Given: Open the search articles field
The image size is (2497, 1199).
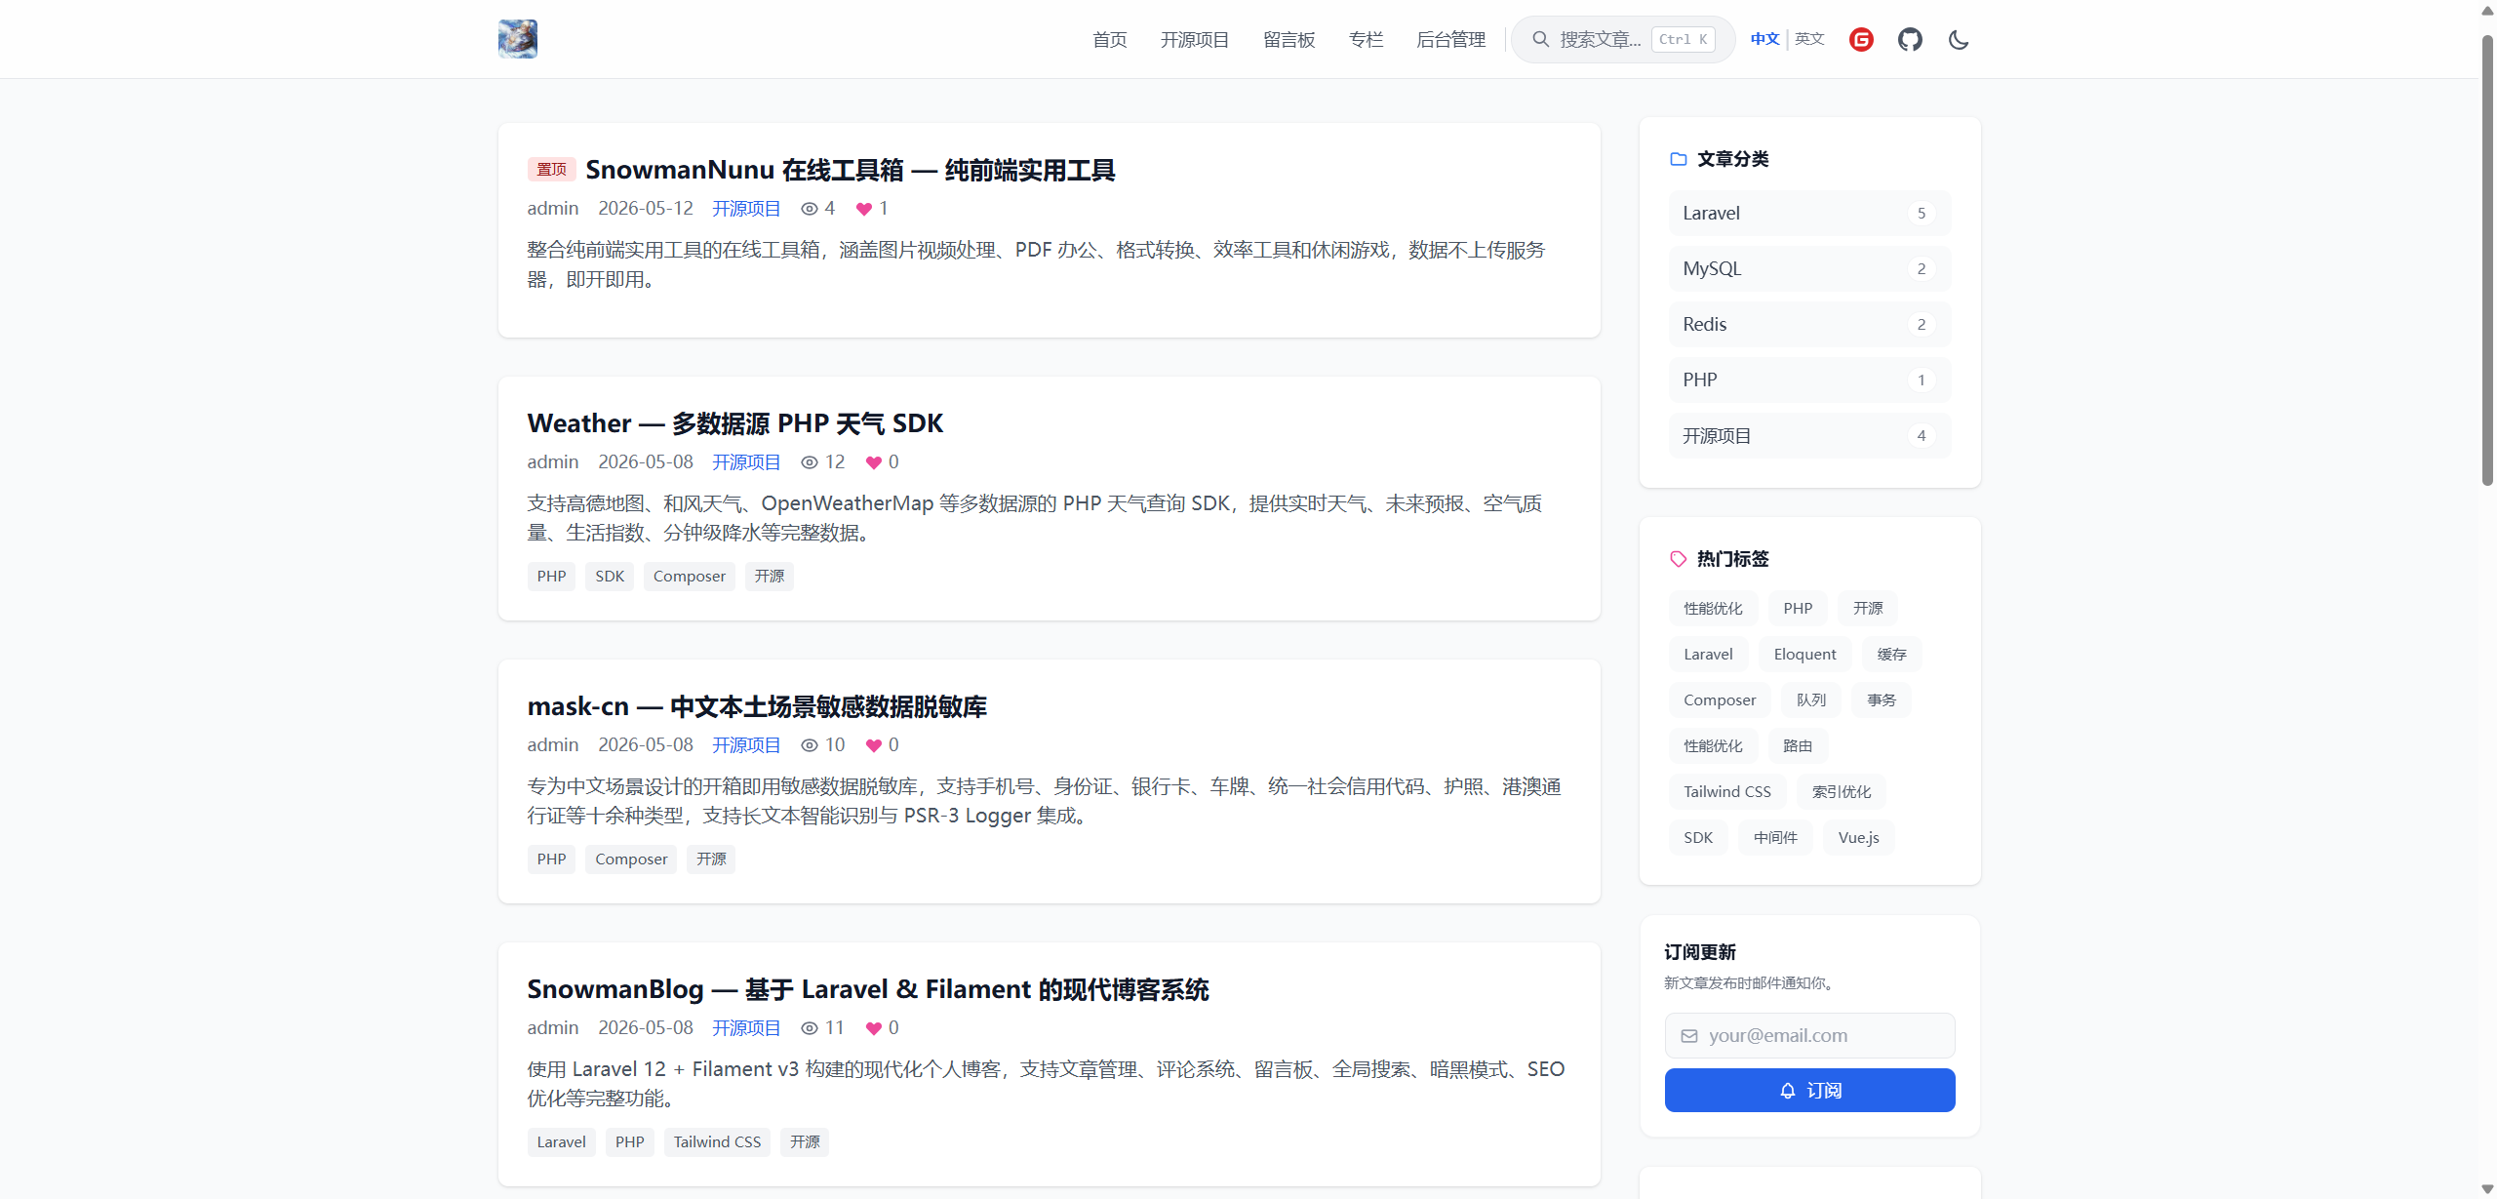Looking at the screenshot, I should click(1623, 39).
